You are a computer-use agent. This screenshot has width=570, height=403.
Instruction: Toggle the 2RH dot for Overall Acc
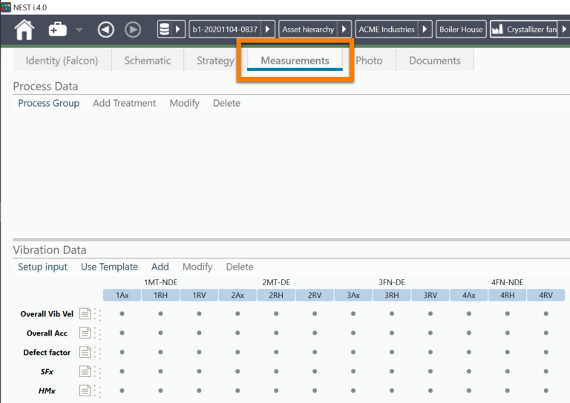coord(276,333)
